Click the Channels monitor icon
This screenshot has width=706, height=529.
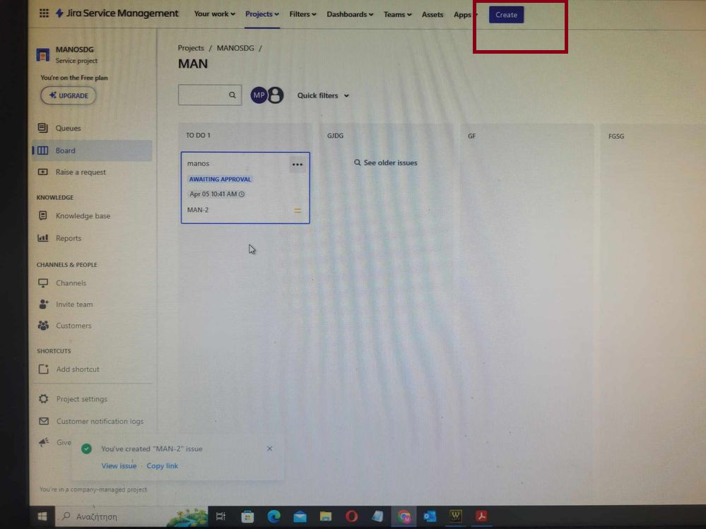click(43, 283)
